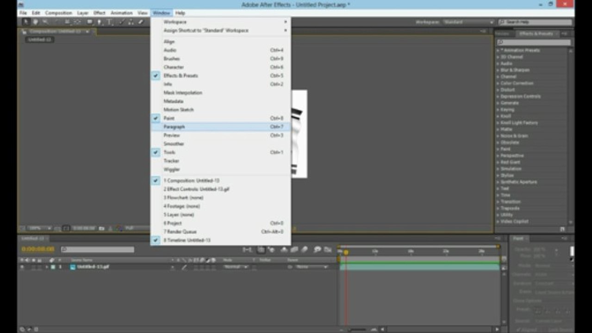Expand the Color Correction effects category

pyautogui.click(x=498, y=83)
